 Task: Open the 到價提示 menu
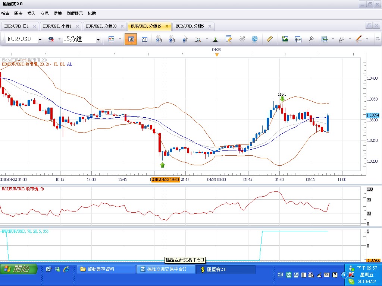[75, 13]
